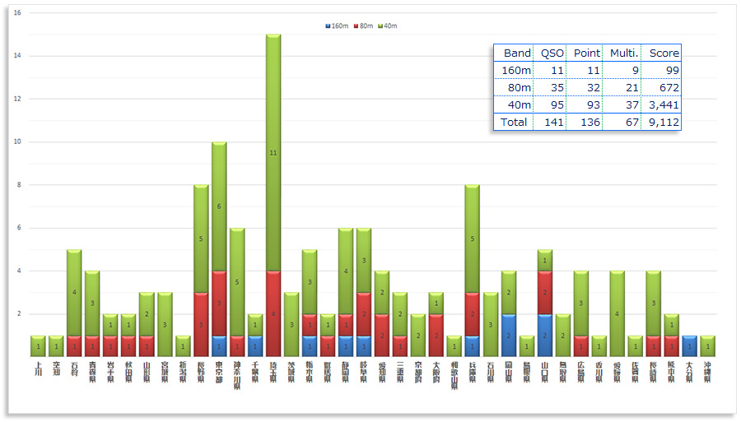The width and height of the screenshot is (741, 422).
Task: Click the green segment labeled 6
Action: point(219,206)
